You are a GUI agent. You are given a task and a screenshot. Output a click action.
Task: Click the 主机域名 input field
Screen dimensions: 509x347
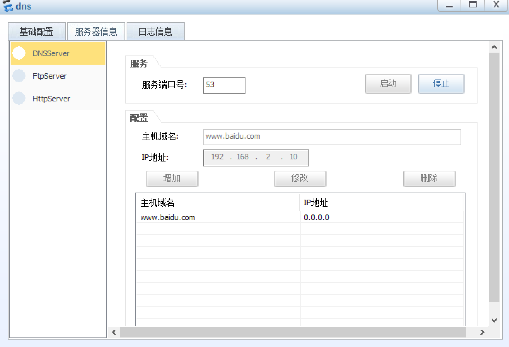332,137
